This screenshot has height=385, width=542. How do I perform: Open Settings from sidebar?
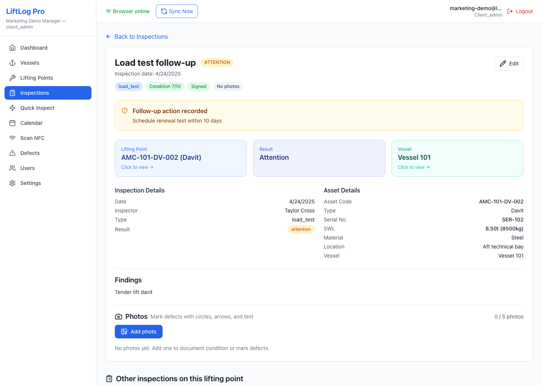pos(48,183)
